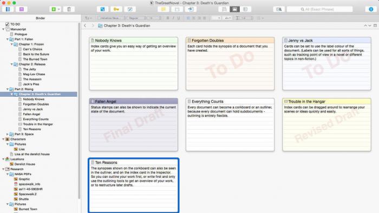Open the Keywords key icon
This screenshot has height=213, width=379.
click(x=116, y=9)
